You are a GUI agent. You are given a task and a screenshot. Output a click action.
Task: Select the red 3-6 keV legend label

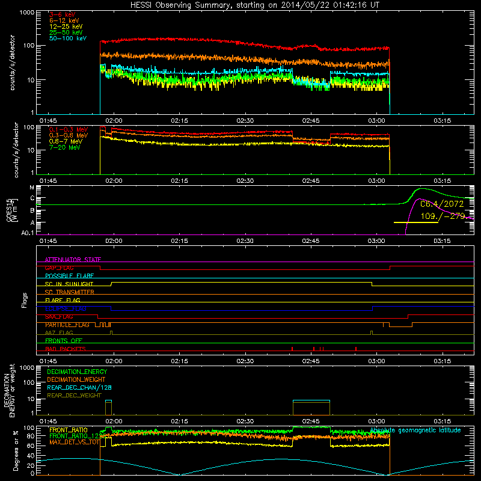[63, 14]
